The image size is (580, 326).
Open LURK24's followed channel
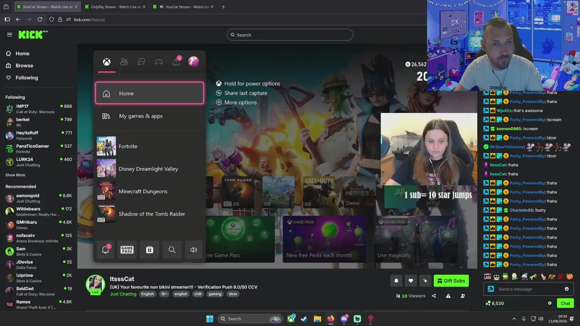click(39, 162)
